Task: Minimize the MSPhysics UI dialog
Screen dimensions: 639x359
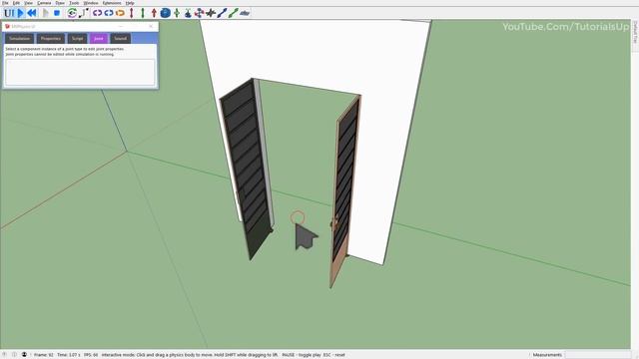Action: point(121,27)
